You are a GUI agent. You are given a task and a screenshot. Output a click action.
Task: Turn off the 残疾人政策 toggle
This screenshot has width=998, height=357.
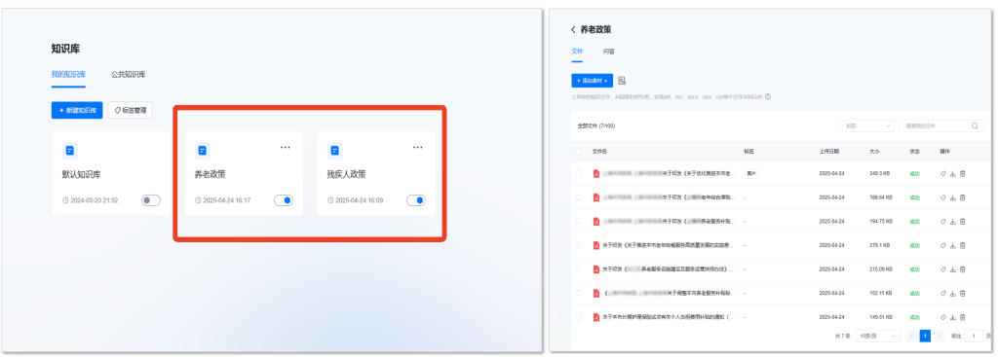point(416,200)
